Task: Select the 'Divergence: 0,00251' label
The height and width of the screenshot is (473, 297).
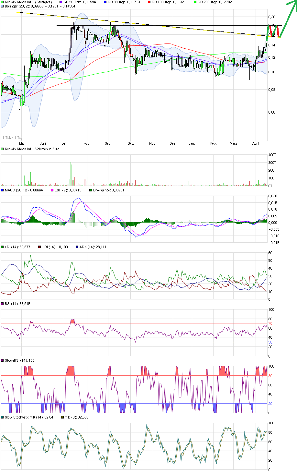Action: coord(108,190)
